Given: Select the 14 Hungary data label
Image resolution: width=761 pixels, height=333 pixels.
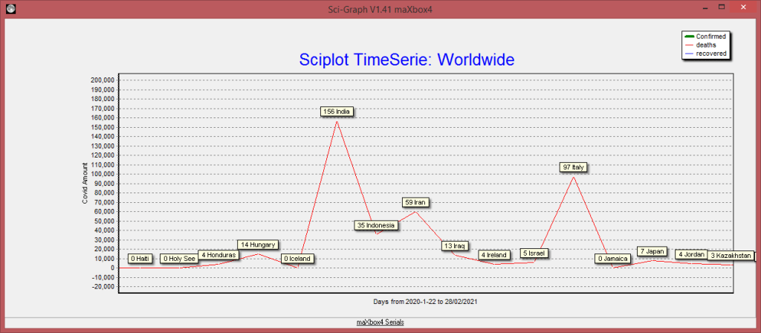Looking at the screenshot, I should [x=258, y=245].
